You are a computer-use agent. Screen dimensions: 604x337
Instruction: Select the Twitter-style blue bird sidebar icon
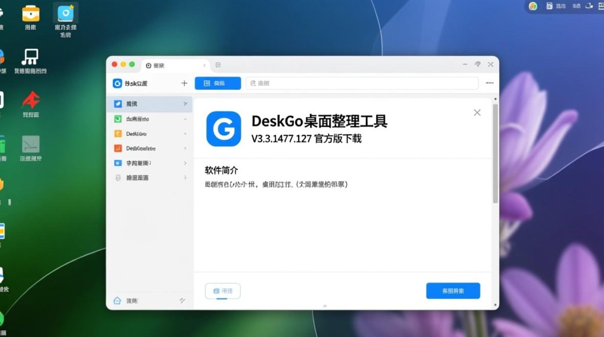click(118, 103)
